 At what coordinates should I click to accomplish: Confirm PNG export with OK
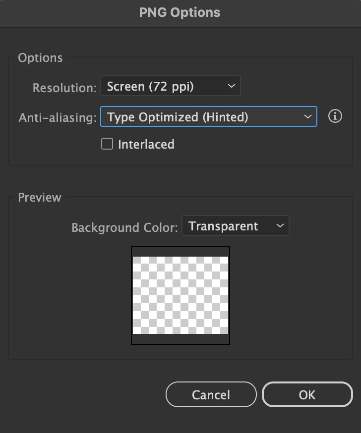[x=307, y=395]
